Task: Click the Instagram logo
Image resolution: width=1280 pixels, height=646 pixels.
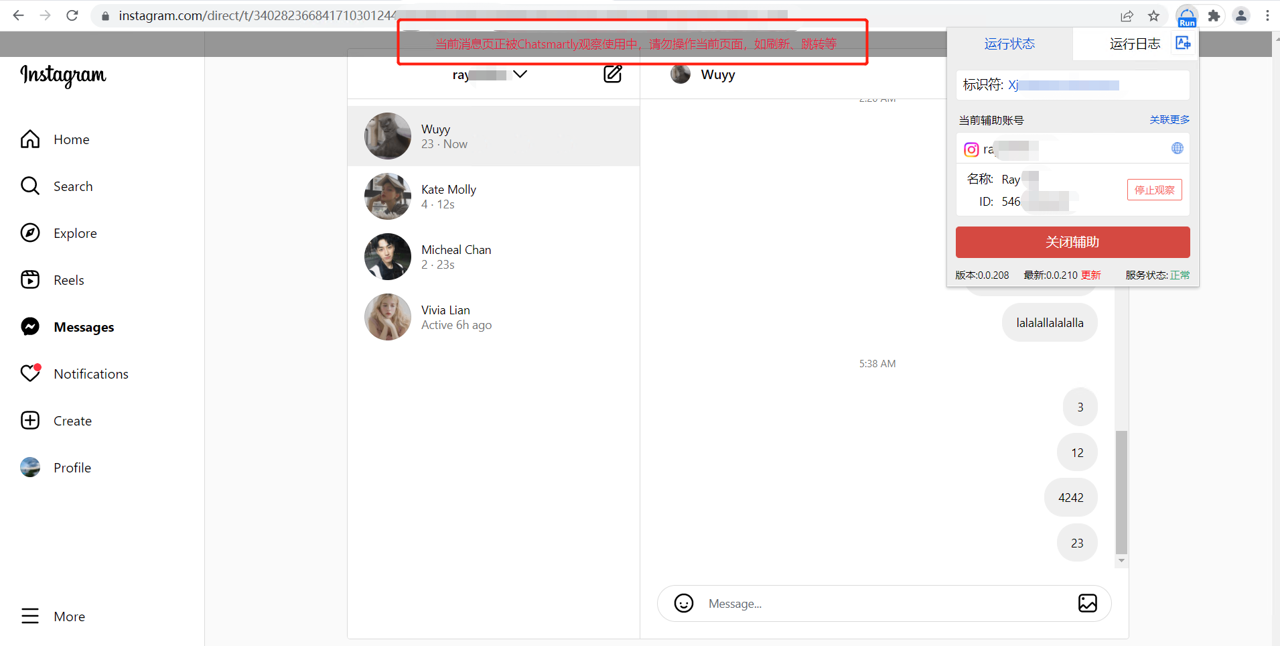Action: [x=63, y=75]
